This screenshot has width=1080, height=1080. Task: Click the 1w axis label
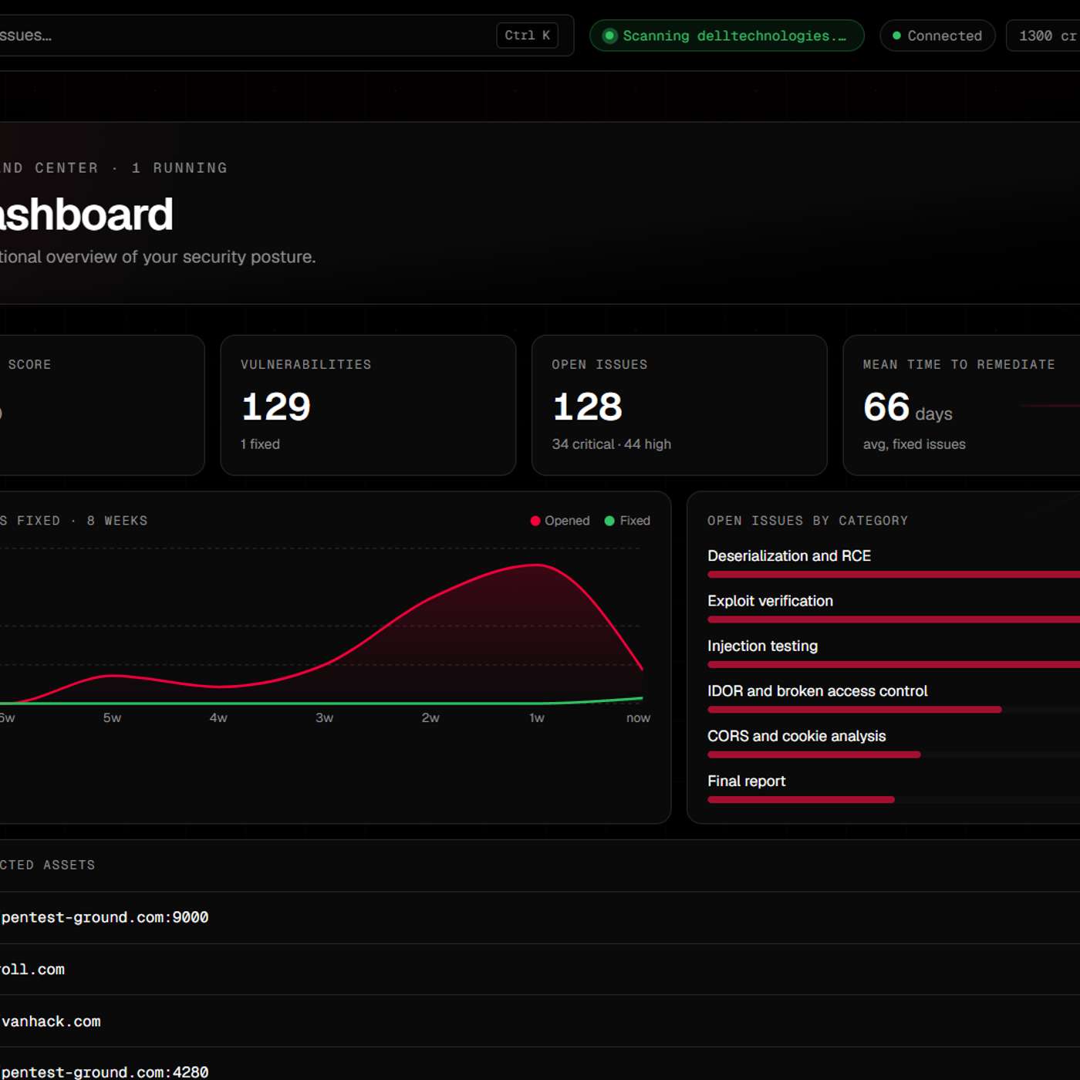[x=537, y=717]
